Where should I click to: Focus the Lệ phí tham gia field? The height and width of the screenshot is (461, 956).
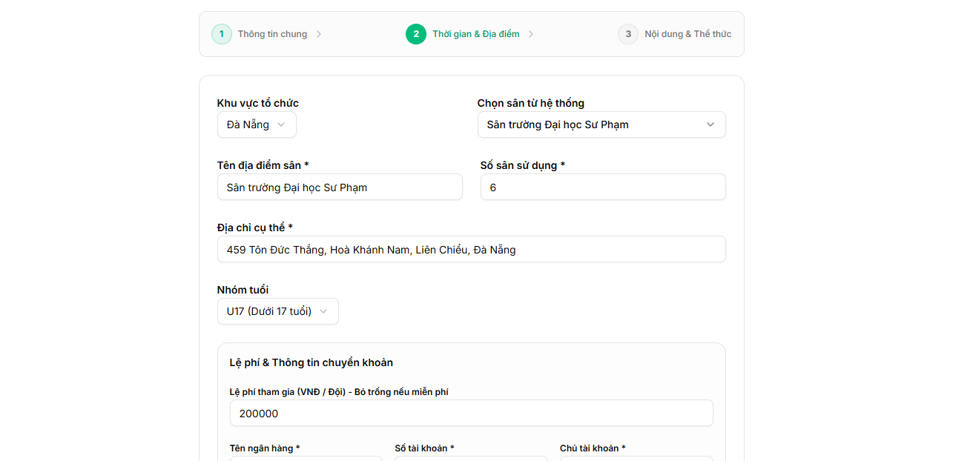tap(472, 413)
